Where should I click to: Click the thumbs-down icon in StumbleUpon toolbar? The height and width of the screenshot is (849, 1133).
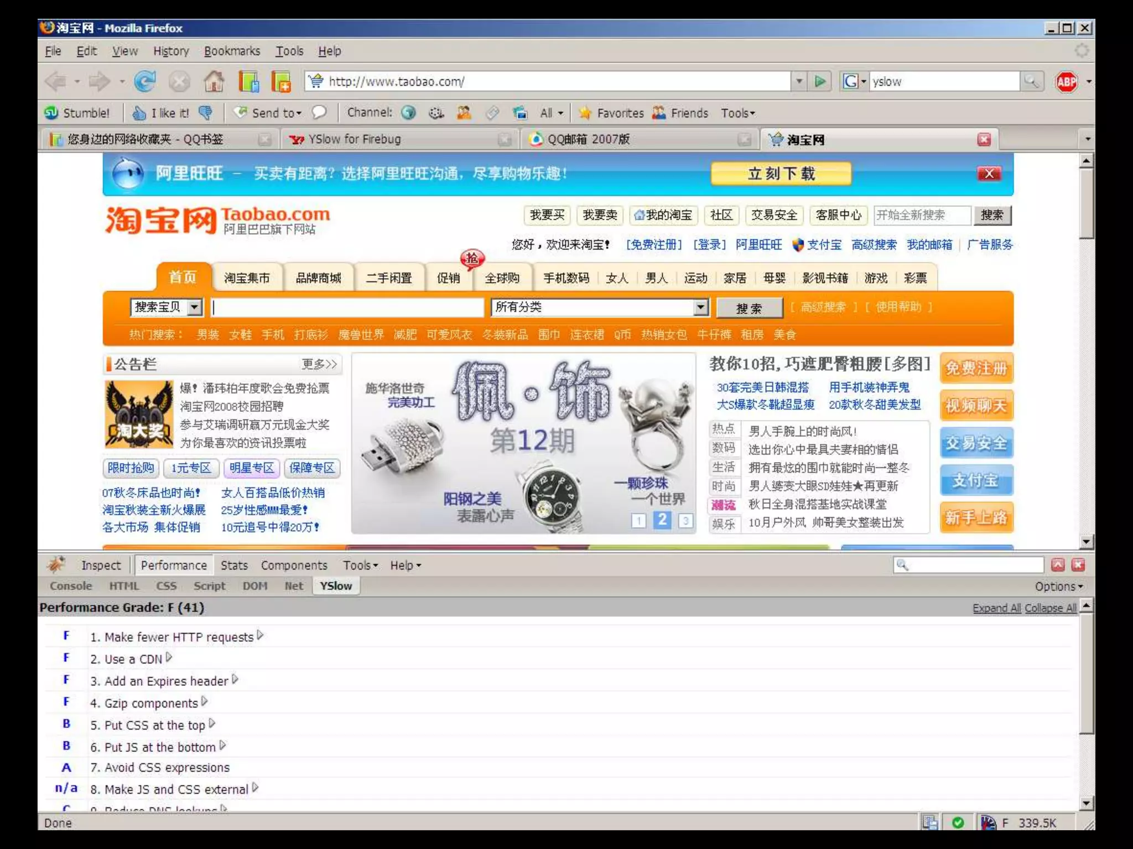pos(206,113)
